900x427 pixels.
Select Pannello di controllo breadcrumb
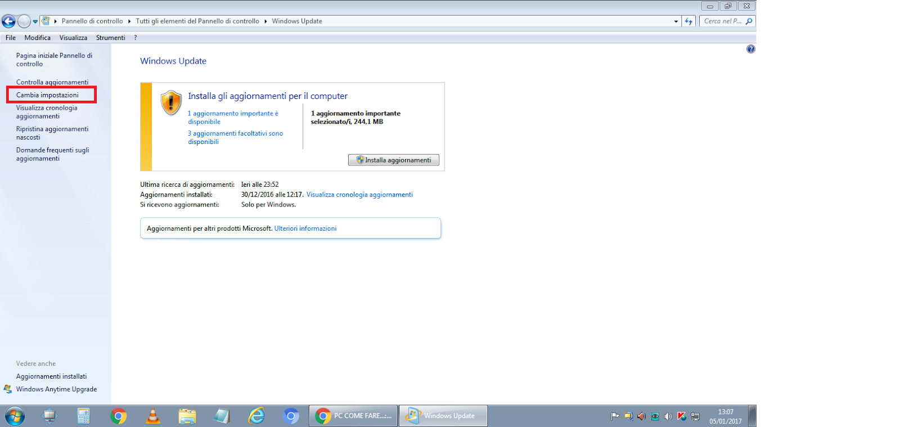point(92,21)
